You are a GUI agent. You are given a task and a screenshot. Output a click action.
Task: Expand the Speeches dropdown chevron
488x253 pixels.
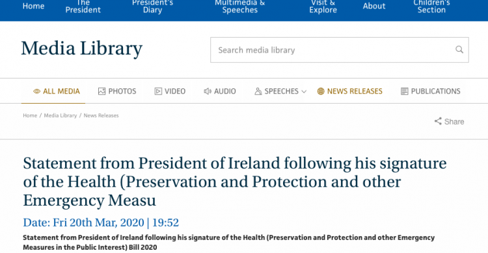(x=304, y=91)
